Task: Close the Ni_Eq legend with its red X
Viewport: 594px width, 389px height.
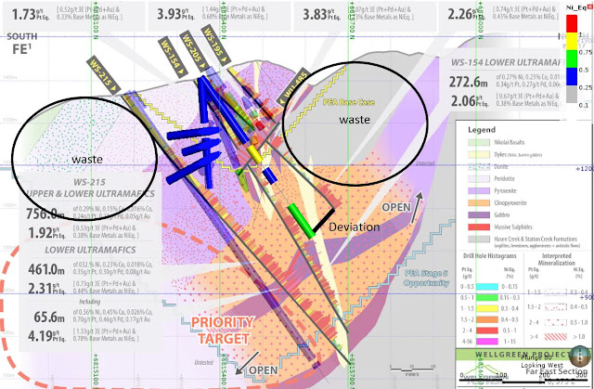Action: 588,7
